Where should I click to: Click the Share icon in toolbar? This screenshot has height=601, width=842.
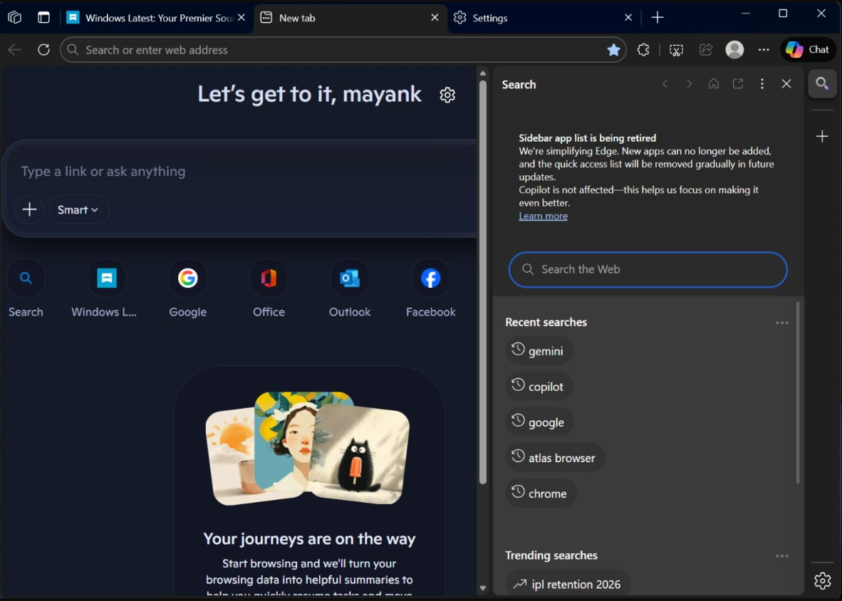(x=706, y=50)
